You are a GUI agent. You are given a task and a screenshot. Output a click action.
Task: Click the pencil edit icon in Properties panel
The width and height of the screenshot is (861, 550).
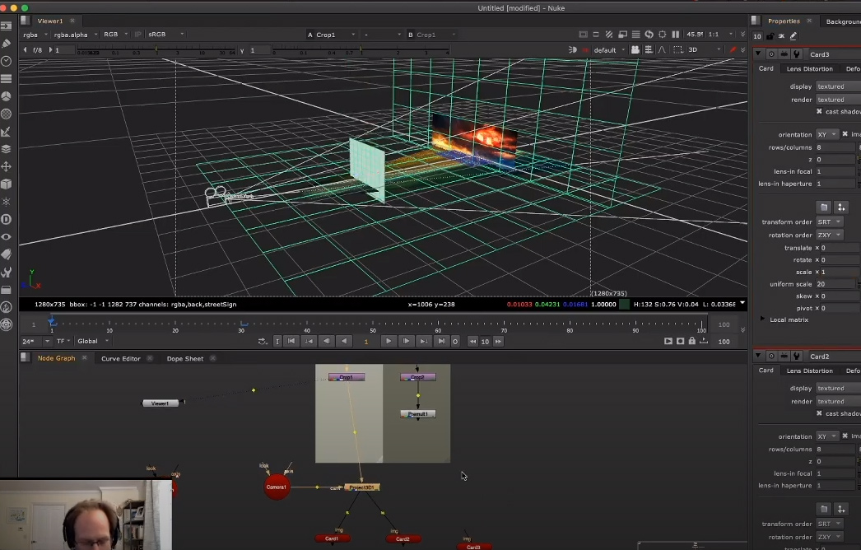pos(794,36)
